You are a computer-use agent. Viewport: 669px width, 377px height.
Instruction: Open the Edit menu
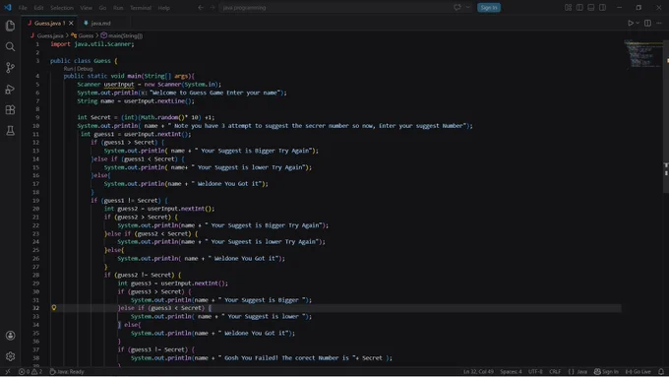click(x=38, y=8)
